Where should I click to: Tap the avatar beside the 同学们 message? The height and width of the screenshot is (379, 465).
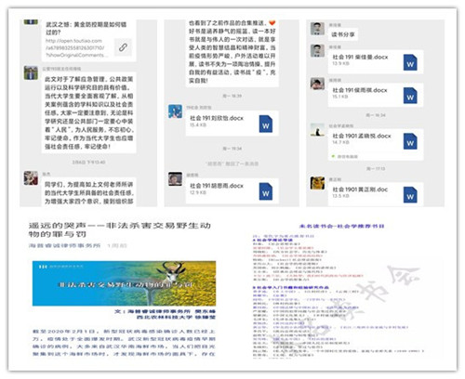tap(31, 178)
